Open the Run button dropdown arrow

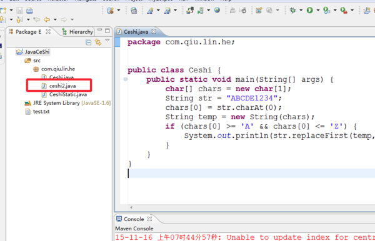(318, 10)
